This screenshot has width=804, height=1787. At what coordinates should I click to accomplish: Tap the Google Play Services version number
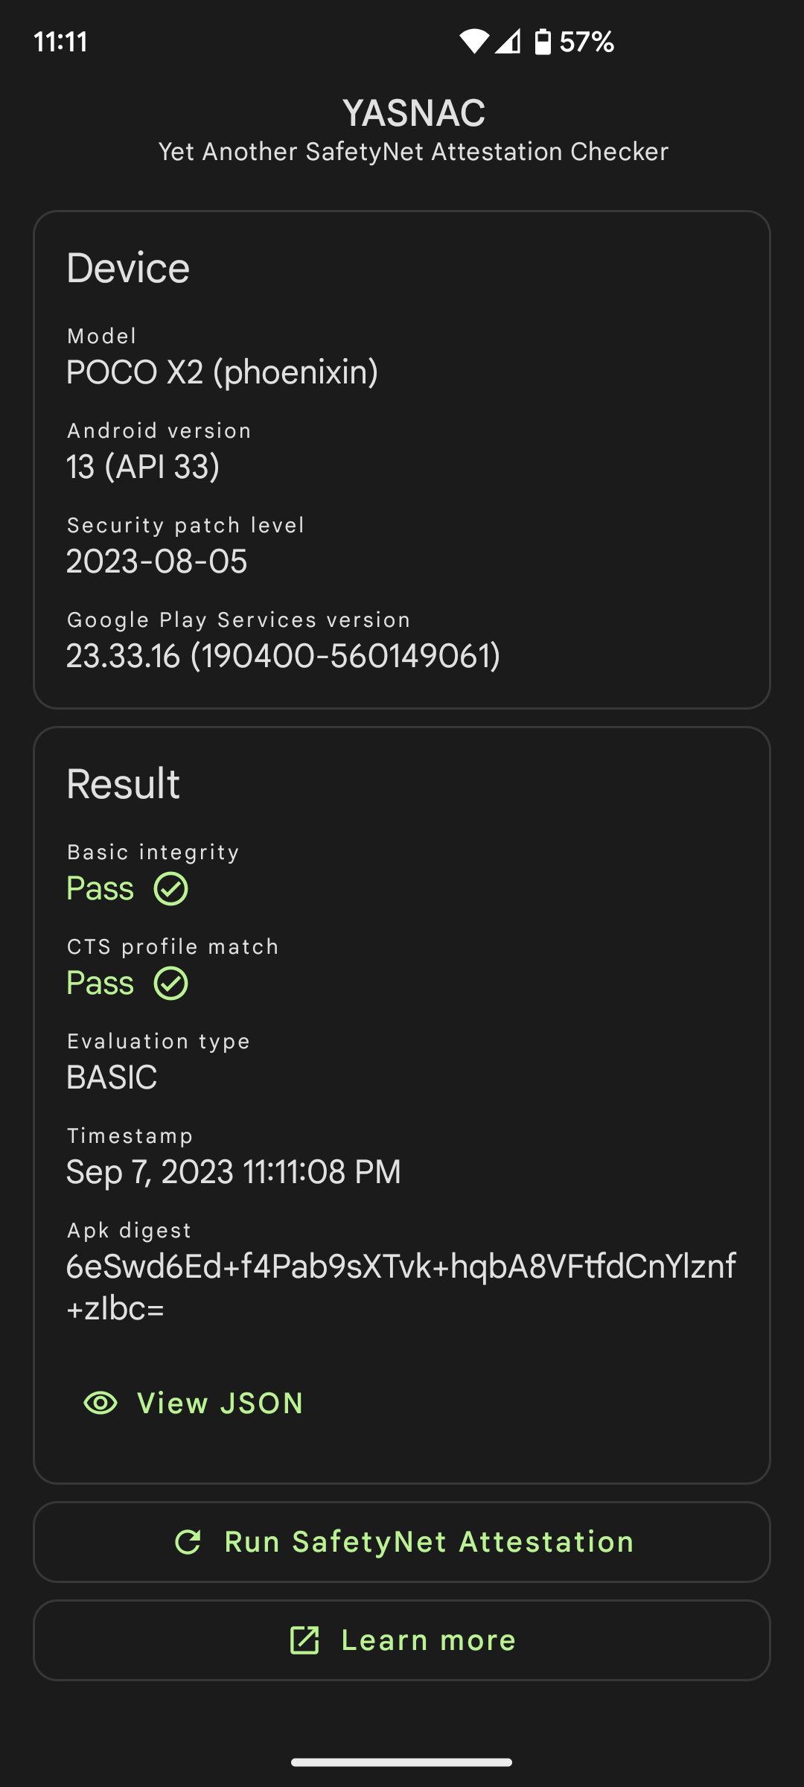tap(283, 656)
